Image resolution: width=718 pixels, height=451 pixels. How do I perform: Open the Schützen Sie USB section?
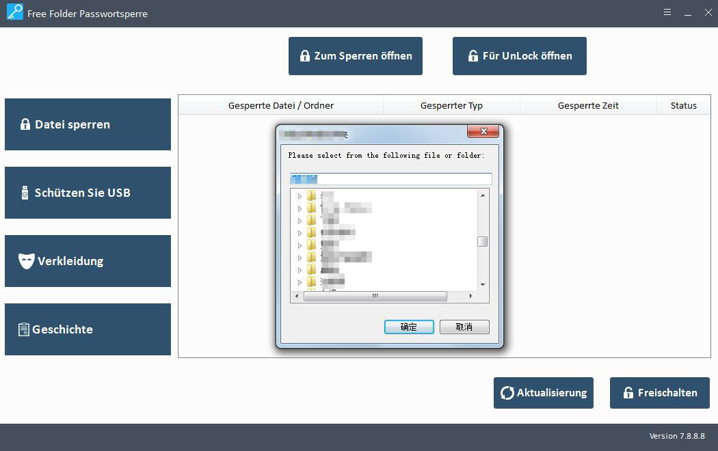(x=88, y=193)
